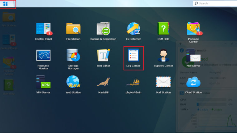The image size is (237, 133).
Task: Expand the LAN dropdown in Resource Monitor widget
Action: point(184,109)
